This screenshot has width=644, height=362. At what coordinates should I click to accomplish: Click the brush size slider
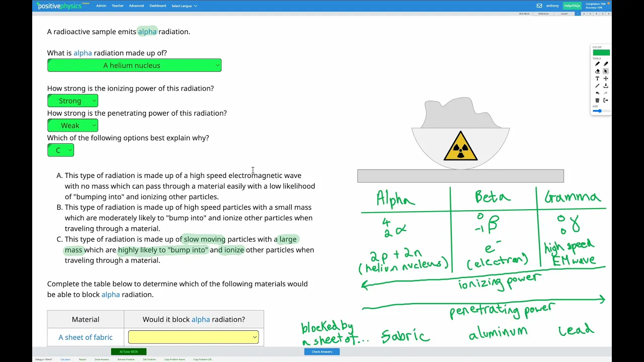pyautogui.click(x=601, y=111)
